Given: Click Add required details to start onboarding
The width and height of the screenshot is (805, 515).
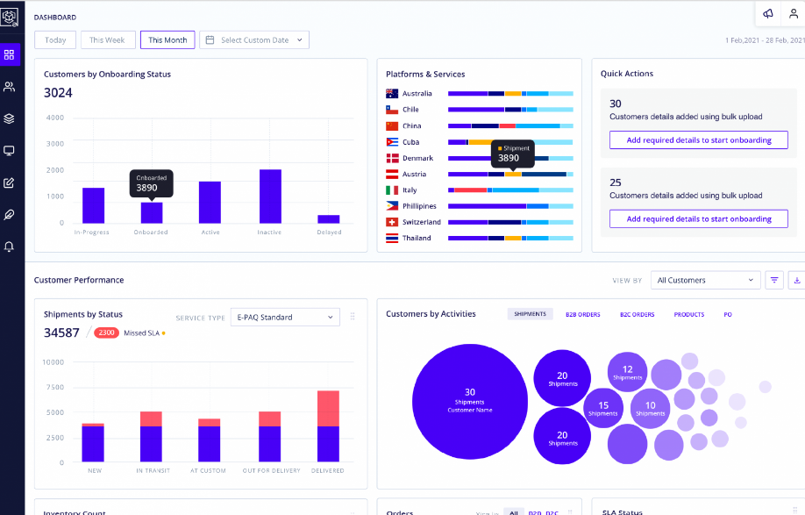Looking at the screenshot, I should 698,139.
